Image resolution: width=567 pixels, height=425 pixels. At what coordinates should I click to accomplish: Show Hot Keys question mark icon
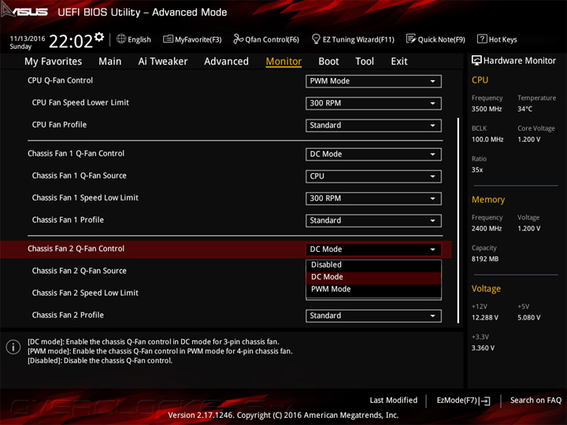coord(482,39)
